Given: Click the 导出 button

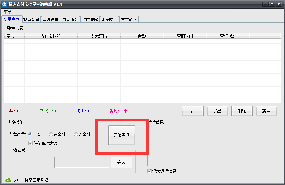Looking at the screenshot, I should click(217, 111).
